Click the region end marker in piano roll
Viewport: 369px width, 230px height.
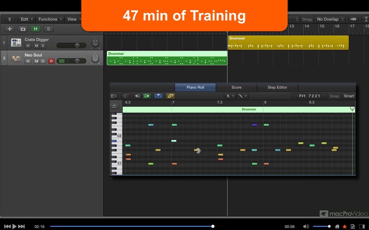(352, 109)
